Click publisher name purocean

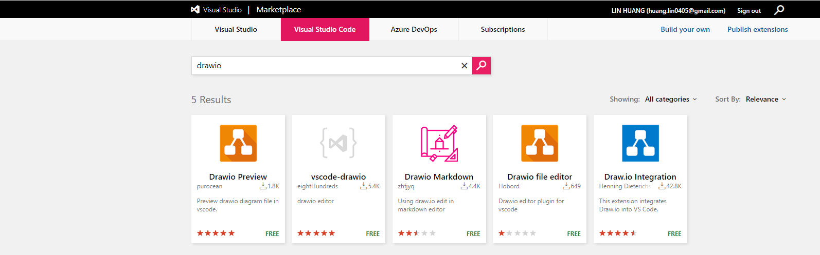point(210,186)
